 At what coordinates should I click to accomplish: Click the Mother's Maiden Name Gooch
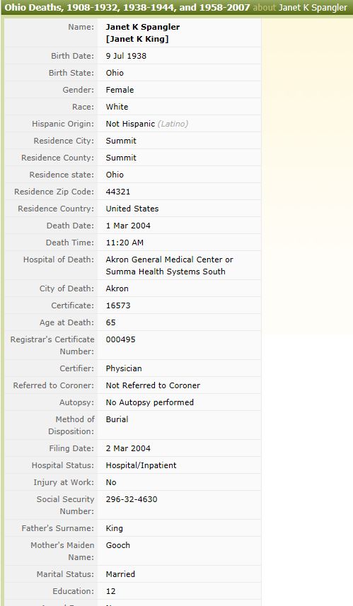[118, 545]
